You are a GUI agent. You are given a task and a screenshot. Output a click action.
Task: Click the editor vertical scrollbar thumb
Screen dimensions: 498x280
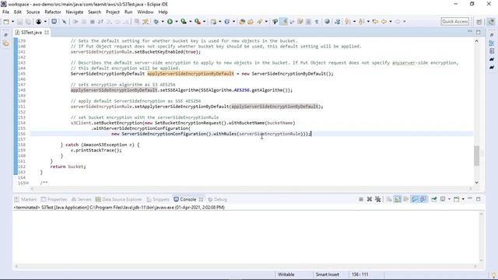click(476, 156)
